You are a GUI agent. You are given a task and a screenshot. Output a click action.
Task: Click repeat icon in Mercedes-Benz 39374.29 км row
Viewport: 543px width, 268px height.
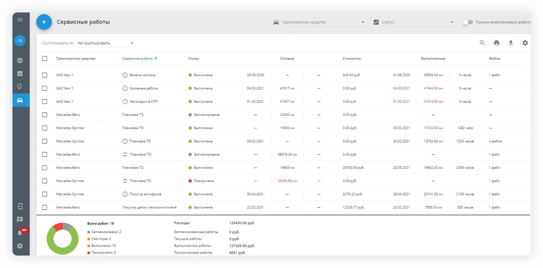click(x=125, y=155)
